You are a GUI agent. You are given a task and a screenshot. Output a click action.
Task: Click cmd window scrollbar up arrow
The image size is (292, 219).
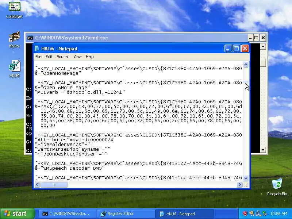coord(263,46)
